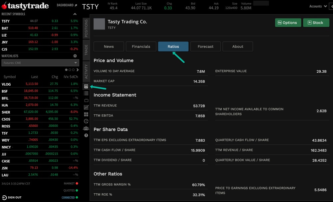This screenshot has height=202, width=333.
Task: Advance watchlist pages with the right chevron
Action: tap(78, 70)
